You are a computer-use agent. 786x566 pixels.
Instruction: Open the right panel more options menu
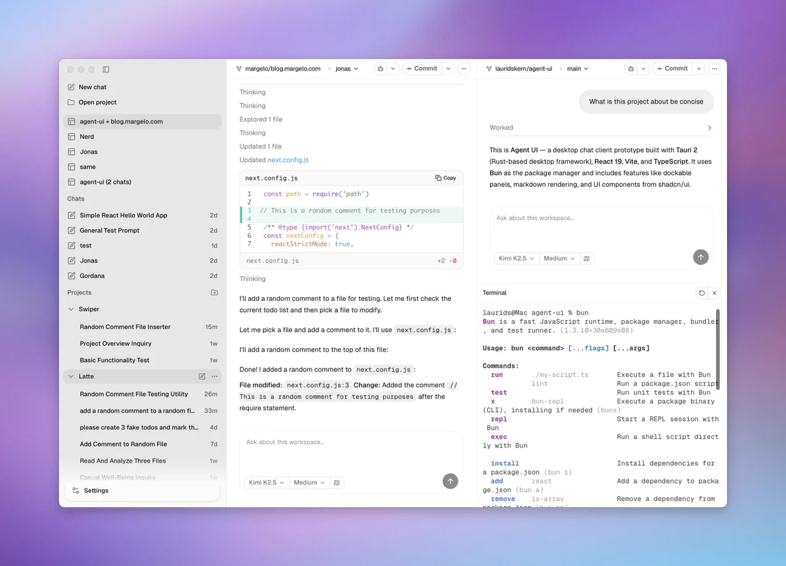pos(715,69)
